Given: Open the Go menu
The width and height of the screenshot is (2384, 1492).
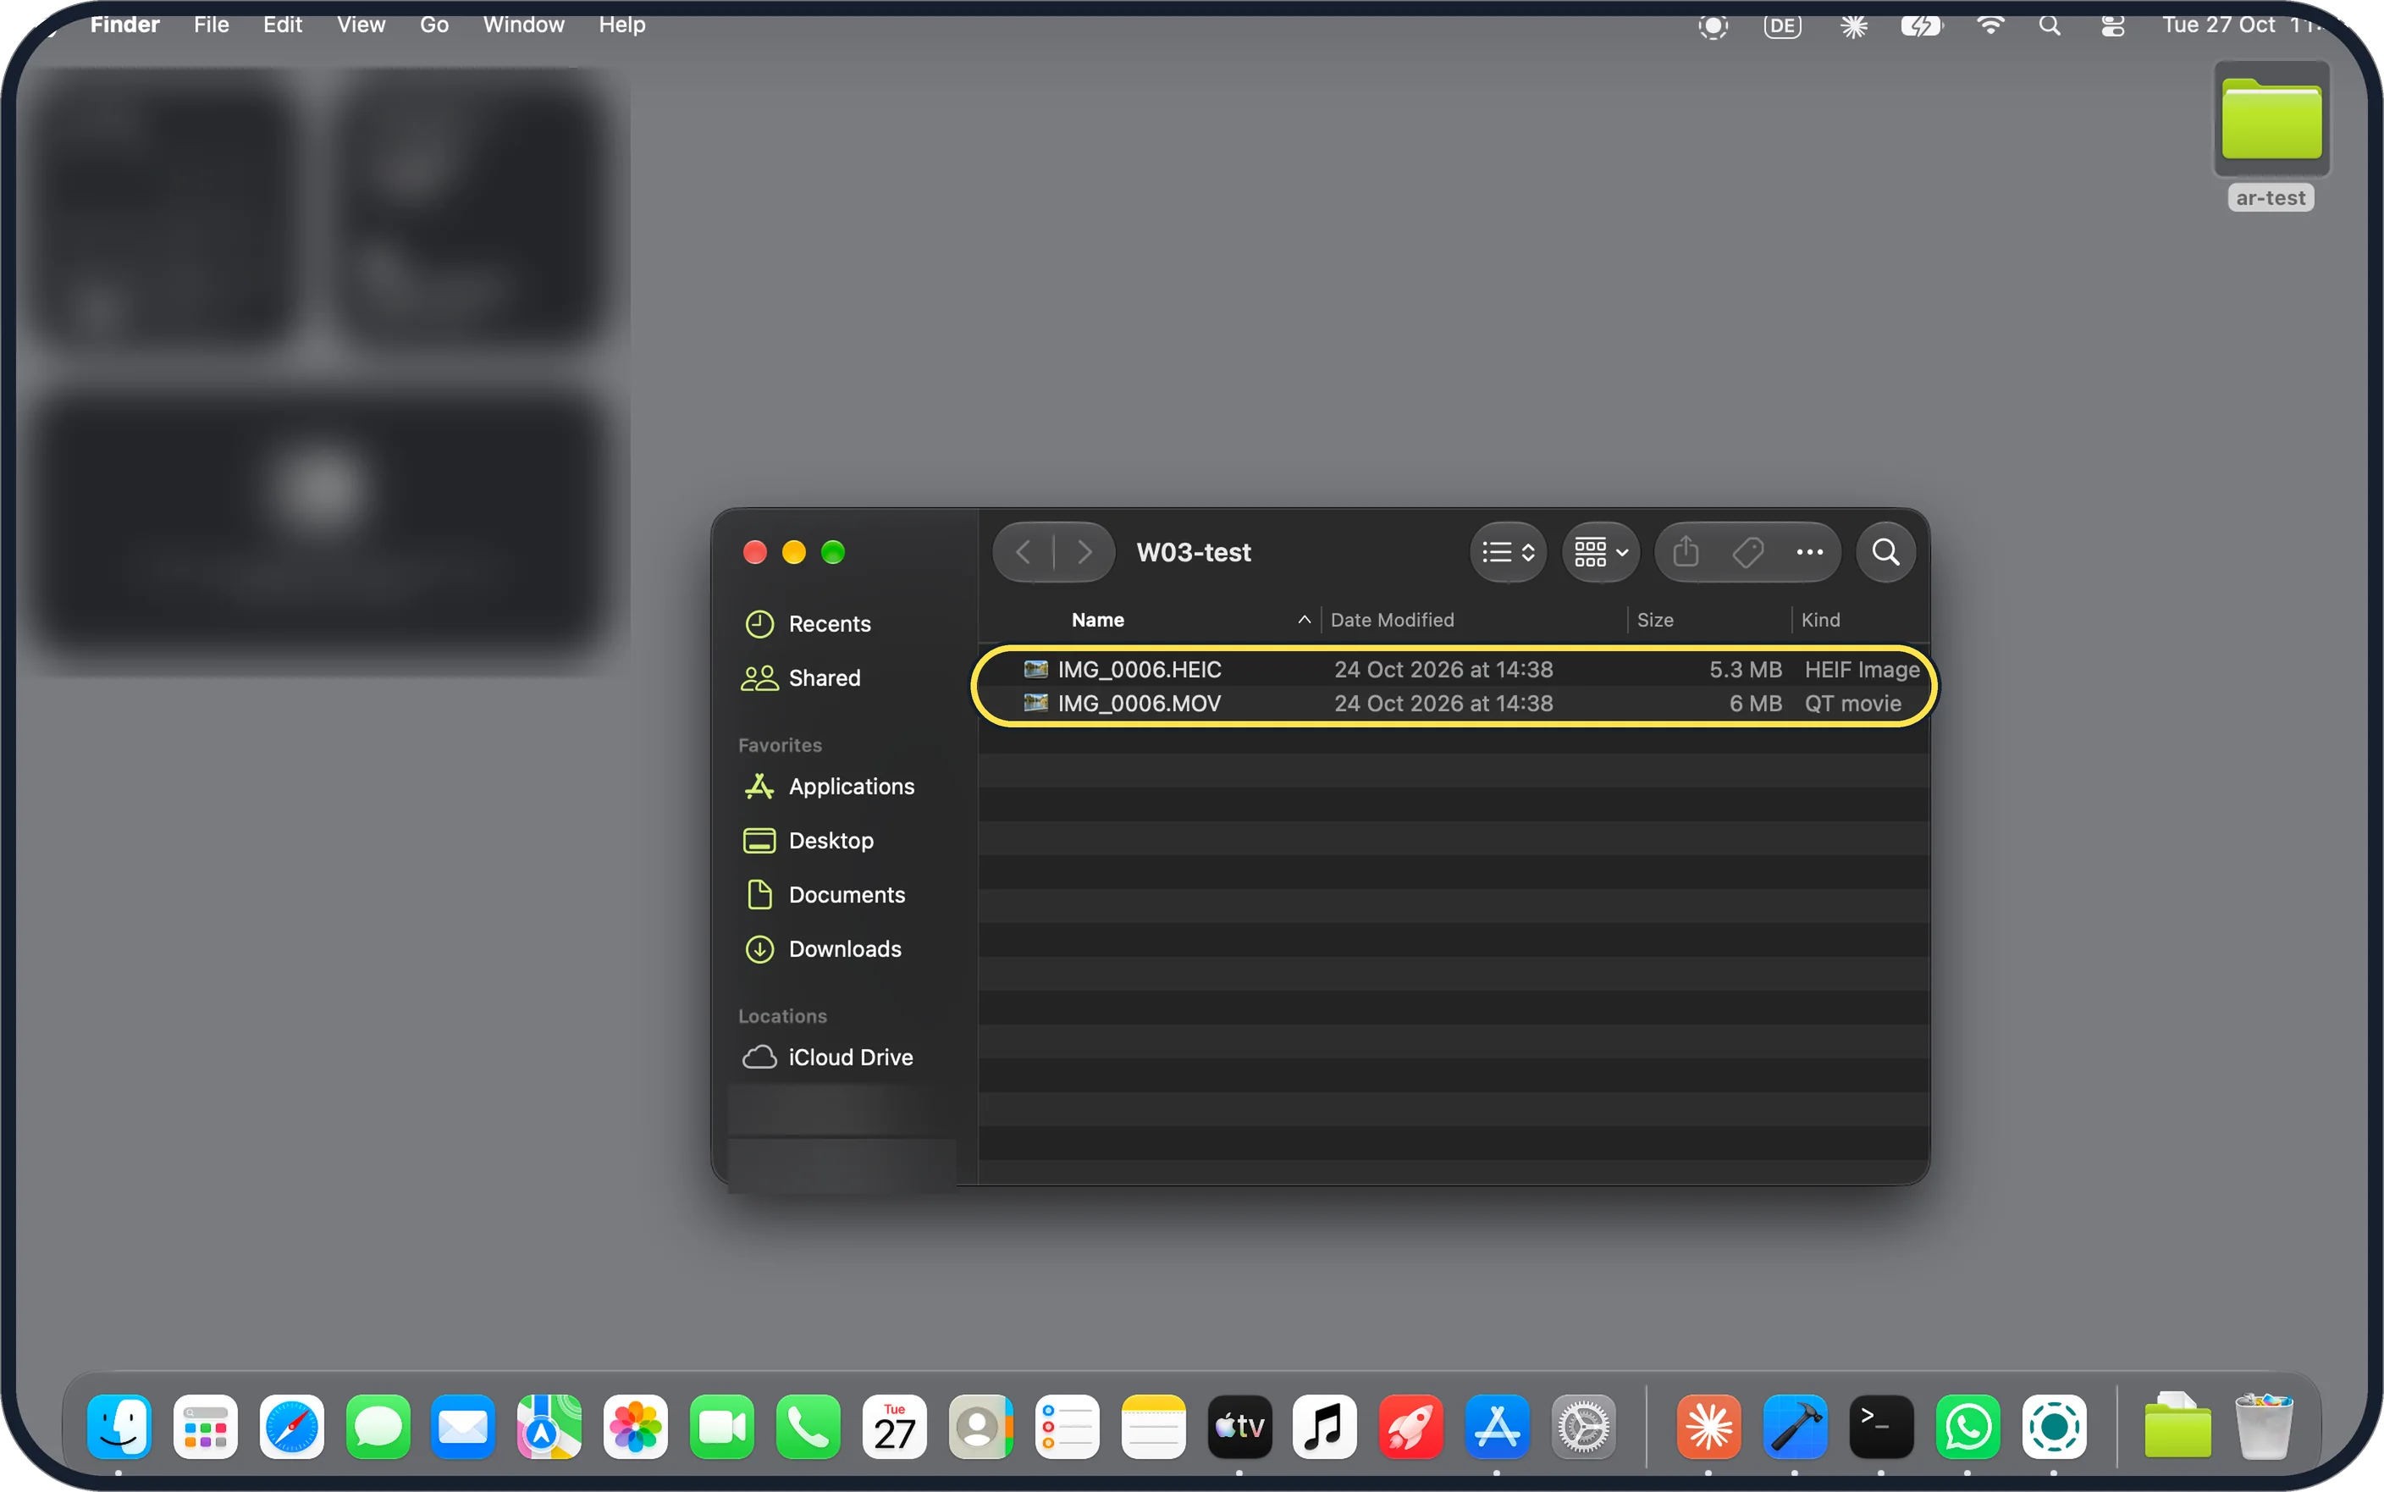Looking at the screenshot, I should click(x=434, y=25).
